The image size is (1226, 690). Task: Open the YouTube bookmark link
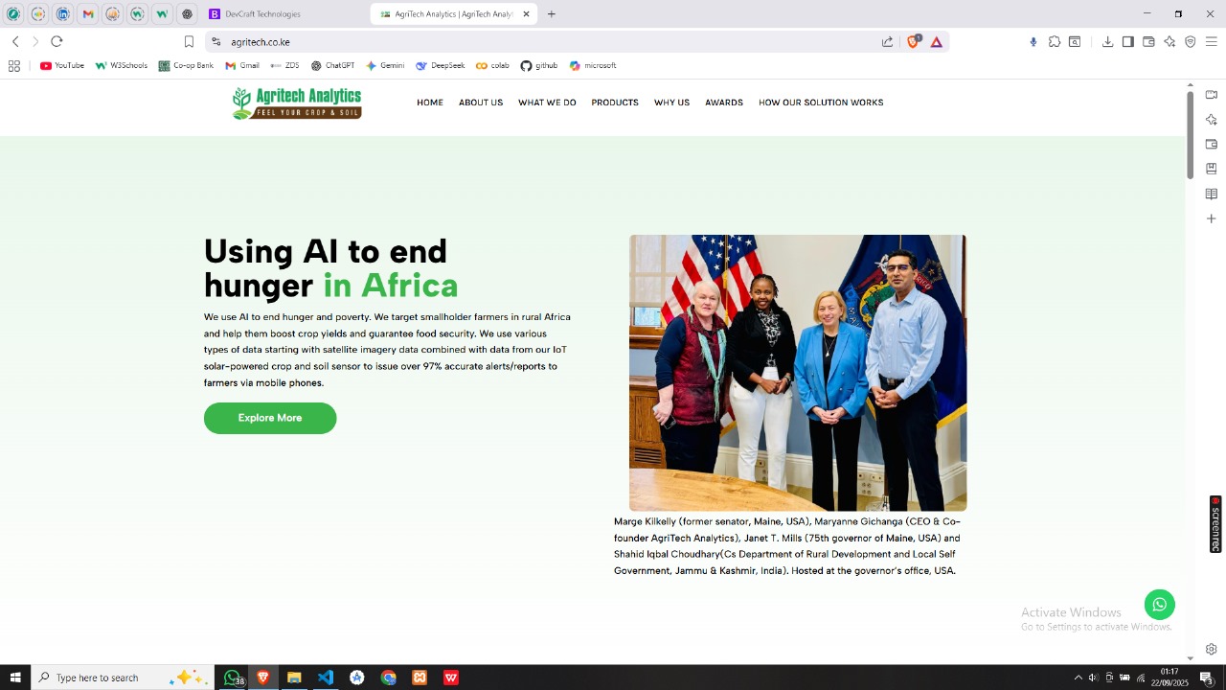click(x=62, y=66)
